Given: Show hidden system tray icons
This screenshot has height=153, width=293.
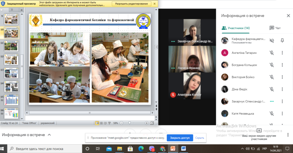Looking at the screenshot, I should (x=242, y=149).
